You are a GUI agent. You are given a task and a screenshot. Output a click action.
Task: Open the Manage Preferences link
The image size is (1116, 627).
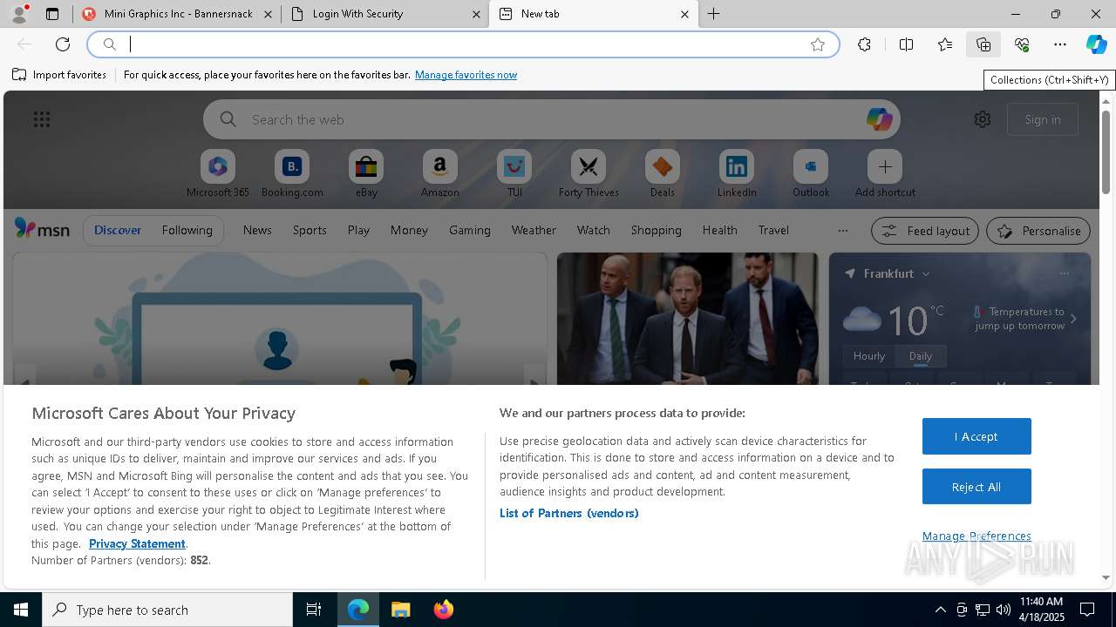pos(976,536)
